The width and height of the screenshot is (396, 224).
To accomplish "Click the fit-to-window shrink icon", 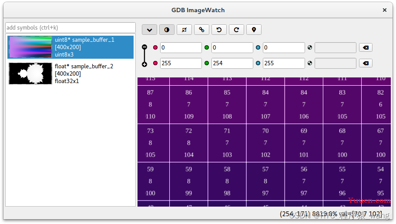I will (184, 30).
